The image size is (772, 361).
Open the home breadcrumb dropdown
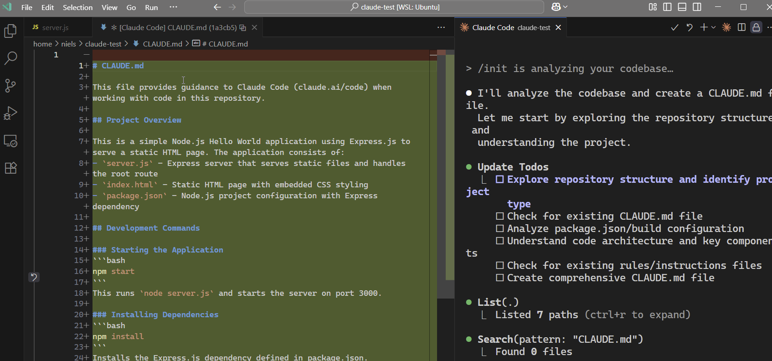coord(42,44)
